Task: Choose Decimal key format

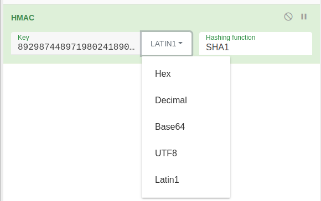Action: [x=186, y=100]
